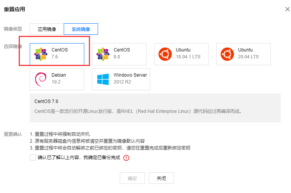Select the CentOS 7.6 image card

pos(57,54)
